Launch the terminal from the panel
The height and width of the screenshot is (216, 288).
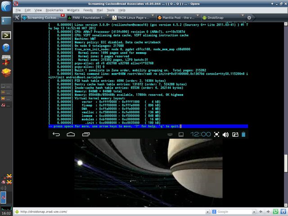click(x=6, y=35)
